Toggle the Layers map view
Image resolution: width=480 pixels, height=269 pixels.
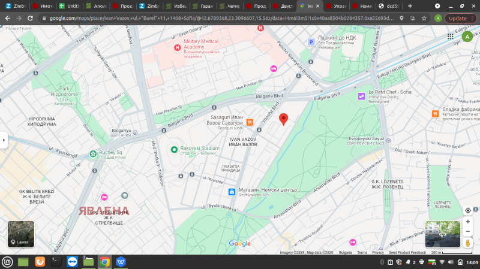click(21, 234)
